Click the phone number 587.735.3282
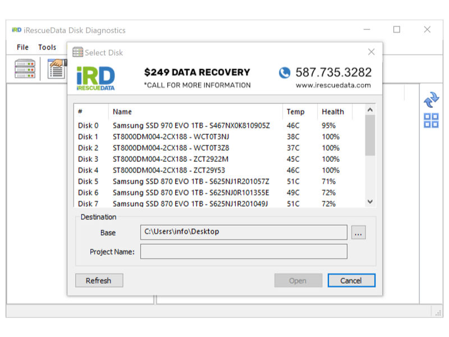This screenshot has height=337, width=449. [x=333, y=72]
